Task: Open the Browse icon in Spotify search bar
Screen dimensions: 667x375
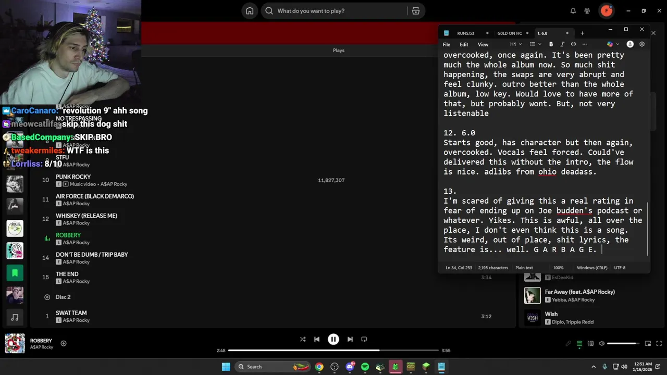Action: click(415, 11)
